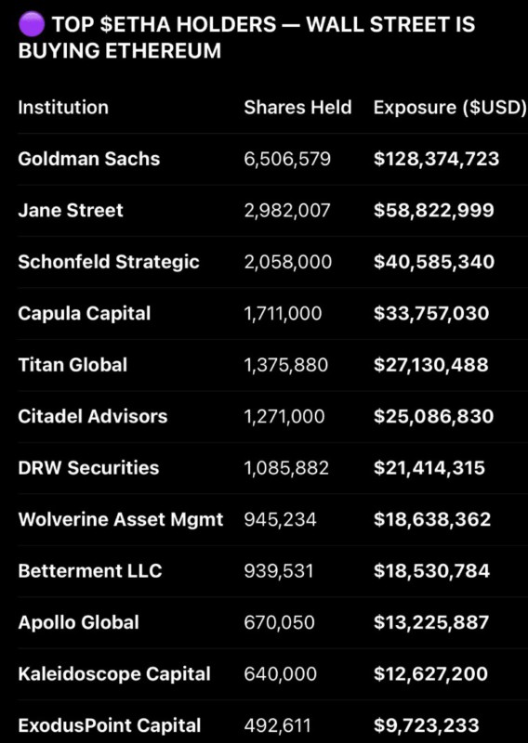Click the Exposure ($USD) column header
528x743 pixels.
tap(450, 108)
